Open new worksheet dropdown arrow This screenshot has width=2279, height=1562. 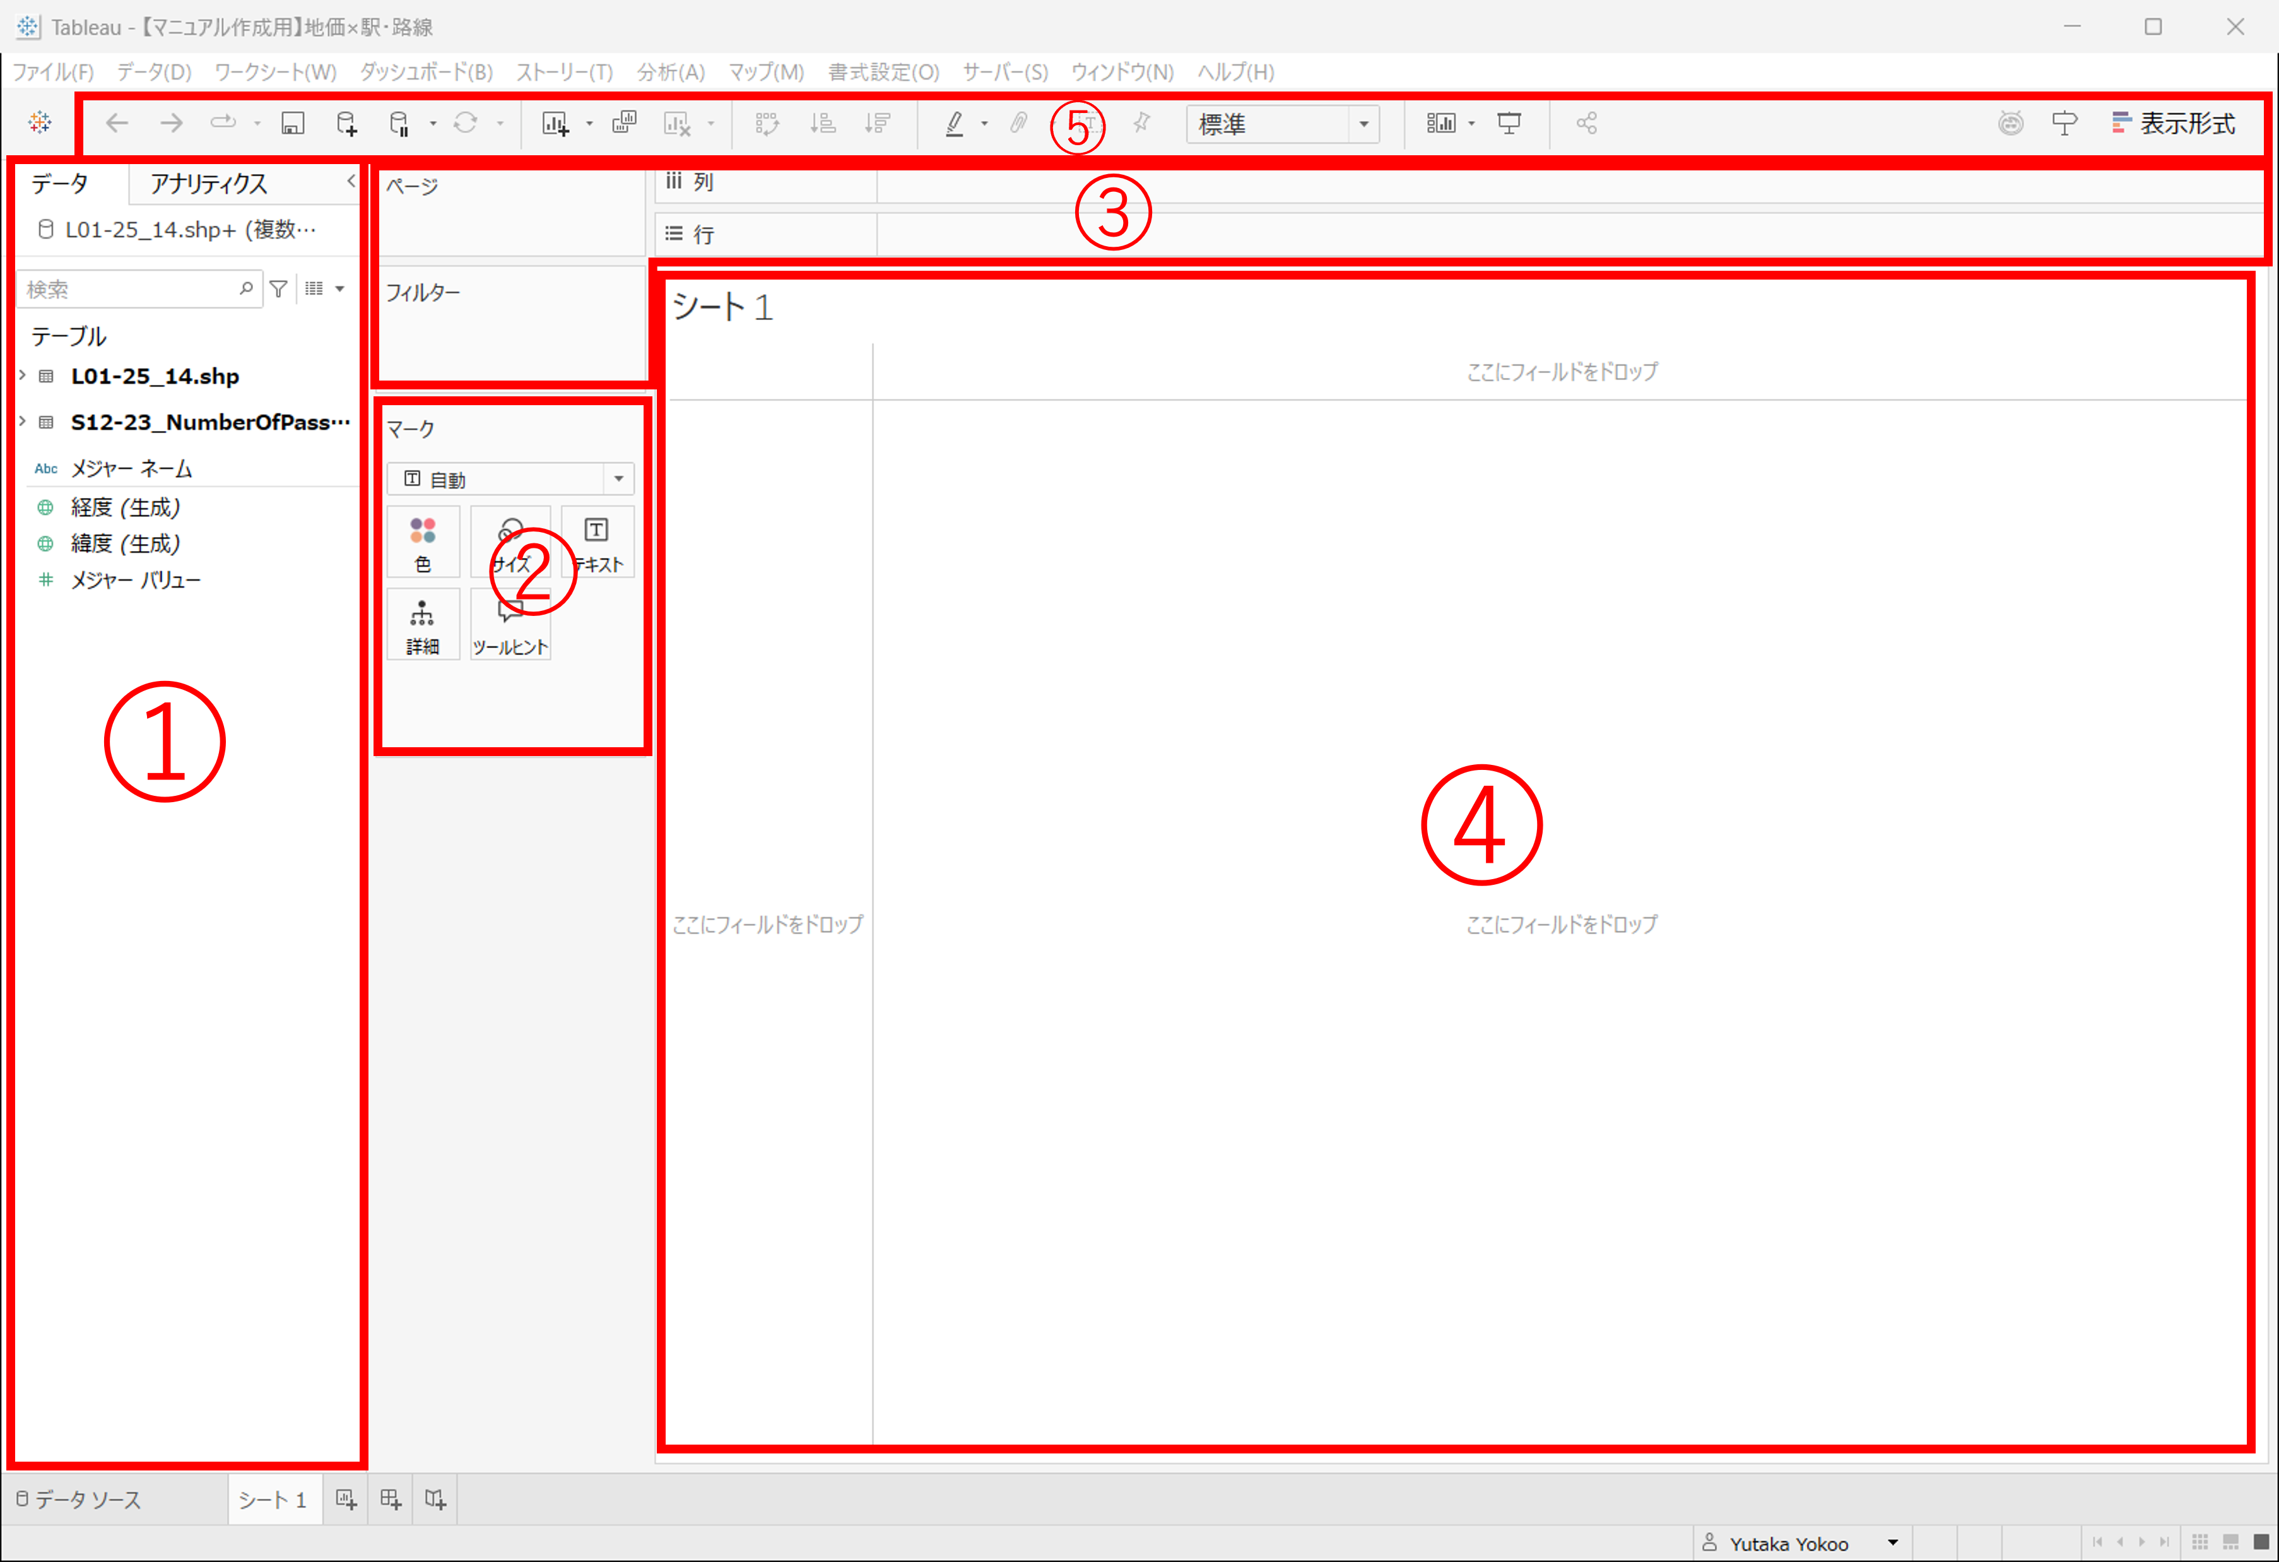pos(589,124)
